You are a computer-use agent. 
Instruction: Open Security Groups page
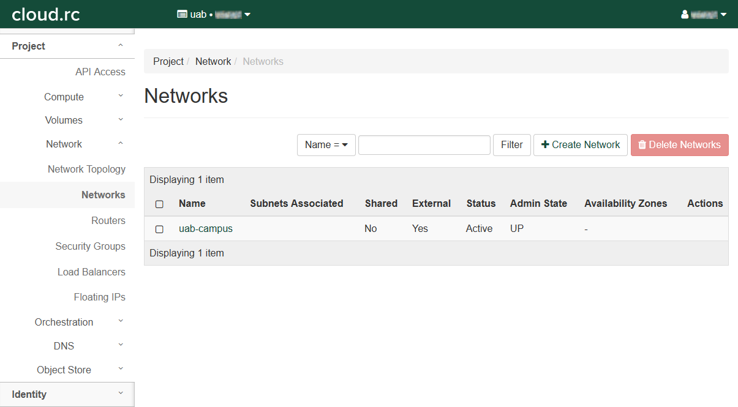90,247
